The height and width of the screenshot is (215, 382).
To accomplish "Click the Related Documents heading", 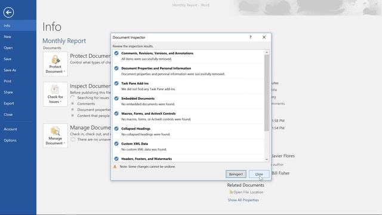I will (x=245, y=185).
